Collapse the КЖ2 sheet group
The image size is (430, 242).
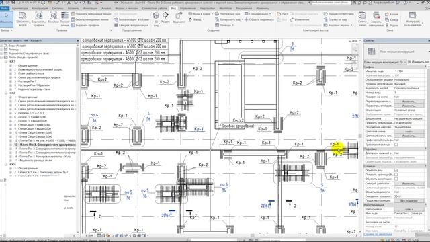[x=6, y=93]
